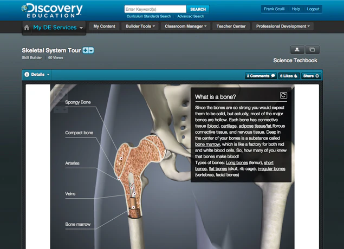Click the full screen window icon button
Image resolution: width=344 pixels, height=249 pixels.
pos(312,50)
